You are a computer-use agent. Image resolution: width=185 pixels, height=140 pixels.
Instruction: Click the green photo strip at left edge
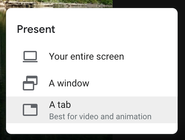(3, 71)
